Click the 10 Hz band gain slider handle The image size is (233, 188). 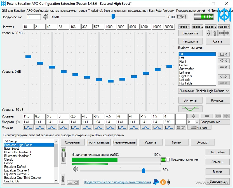28,57
